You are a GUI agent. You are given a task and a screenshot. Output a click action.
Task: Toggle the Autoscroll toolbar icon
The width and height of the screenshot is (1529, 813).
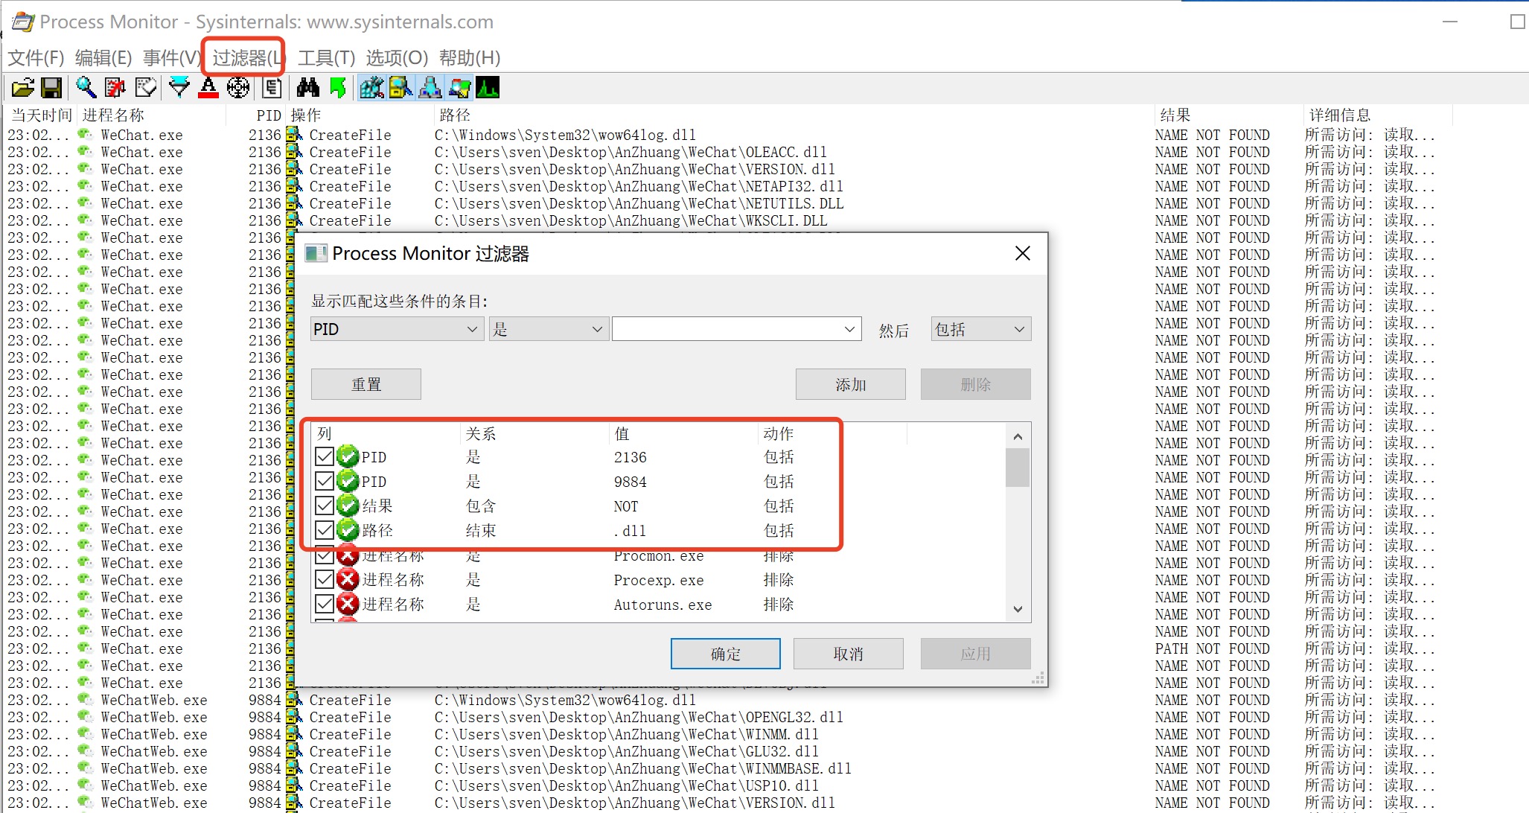(x=115, y=88)
